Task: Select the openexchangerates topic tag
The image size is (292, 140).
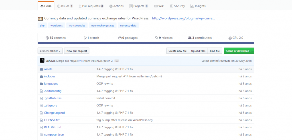Action: click(x=103, y=26)
